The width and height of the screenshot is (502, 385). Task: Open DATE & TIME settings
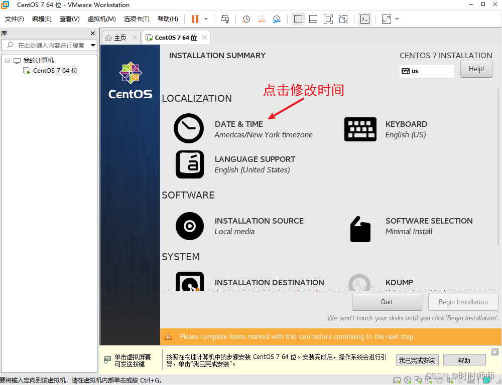[264, 129]
